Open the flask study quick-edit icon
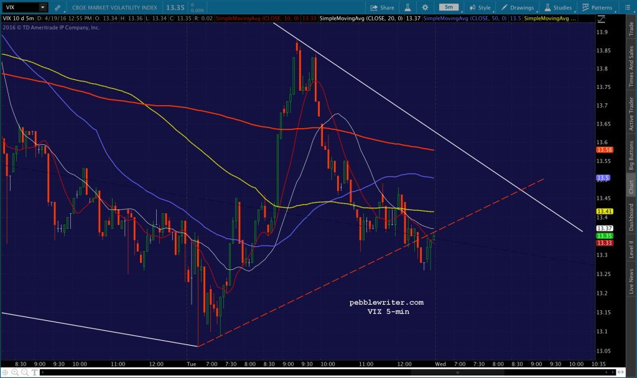 [407, 7]
